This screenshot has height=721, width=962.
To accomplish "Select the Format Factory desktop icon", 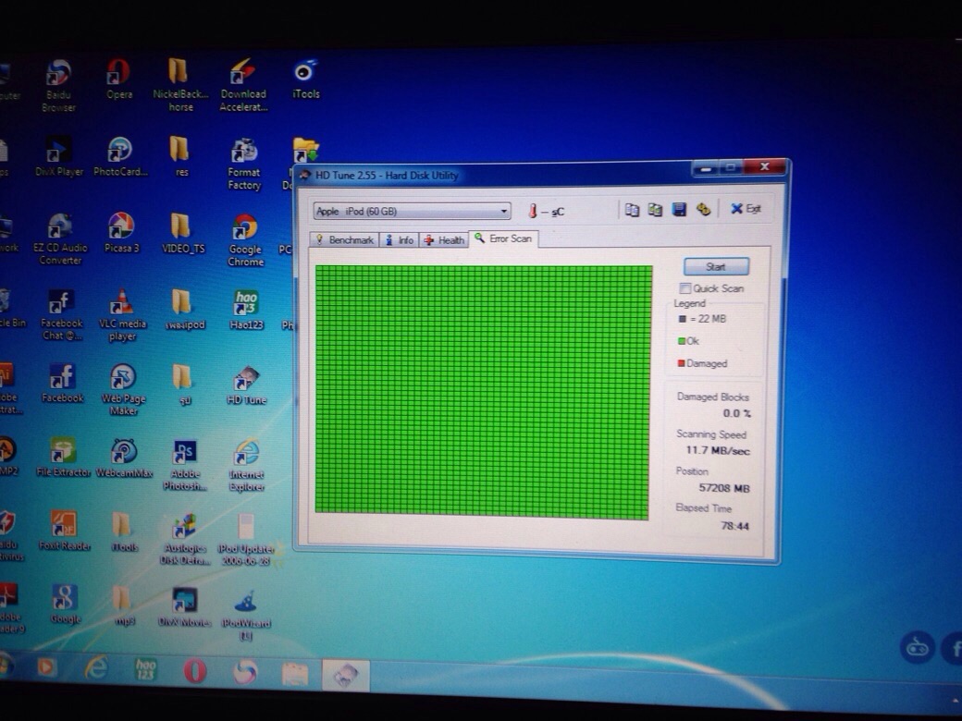I will point(244,152).
